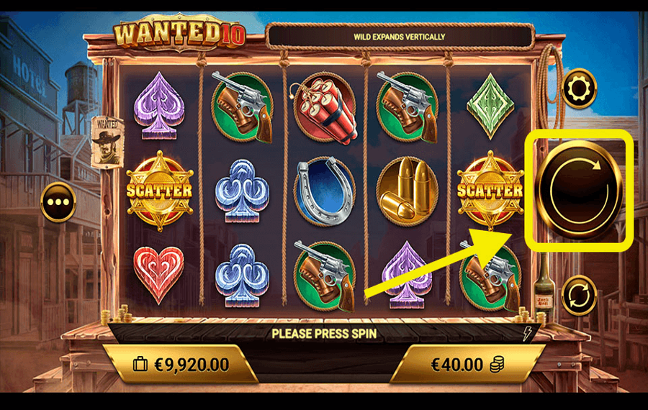The height and width of the screenshot is (410, 648).
Task: Click the green diamond symbol
Action: (x=490, y=106)
